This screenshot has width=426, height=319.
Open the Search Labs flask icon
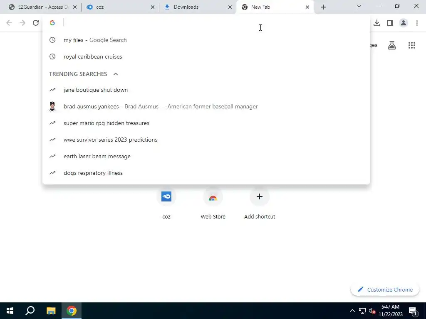pyautogui.click(x=392, y=45)
